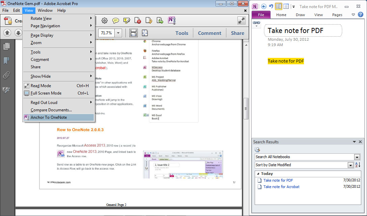The image size is (367, 216).
Task: Toggle Dock to Desktop view in OneNote
Action: tap(279, 6)
